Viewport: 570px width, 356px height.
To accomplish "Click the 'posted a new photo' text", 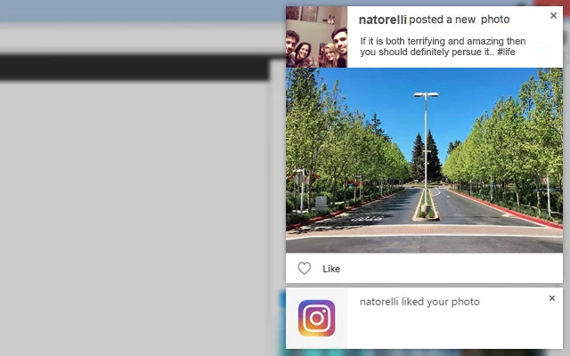I will tap(460, 20).
